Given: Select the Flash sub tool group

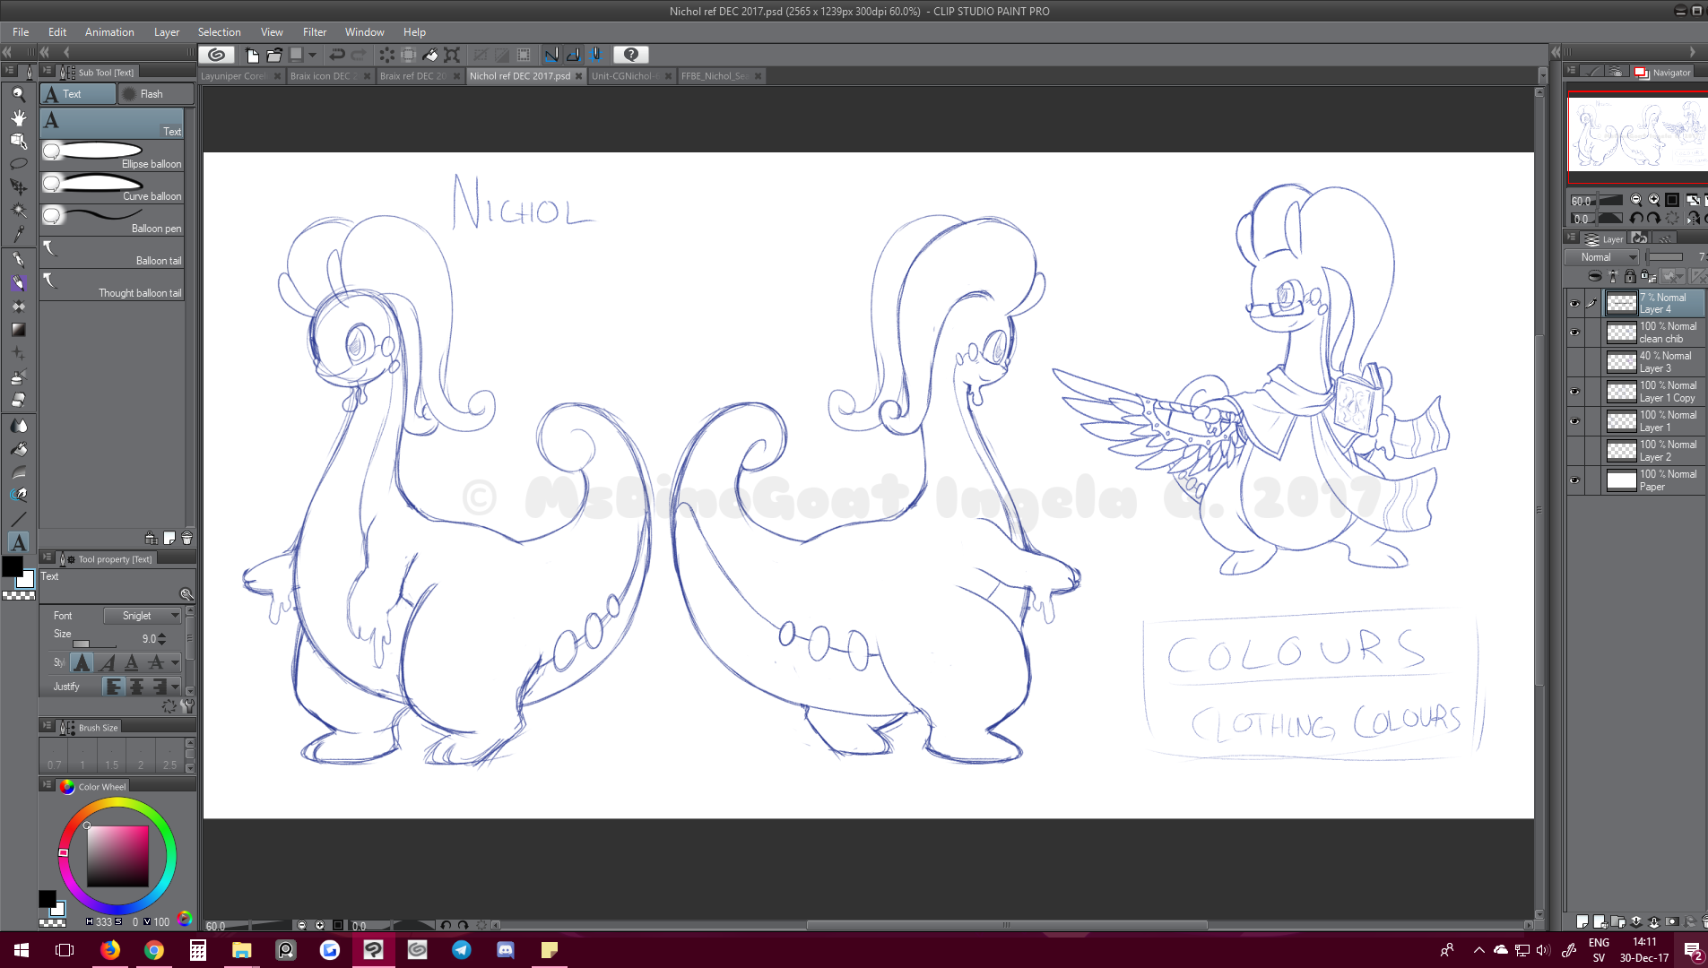Looking at the screenshot, I should click(x=155, y=94).
